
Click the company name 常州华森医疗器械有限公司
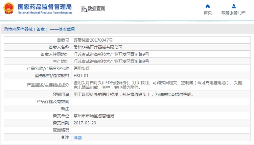98,47
